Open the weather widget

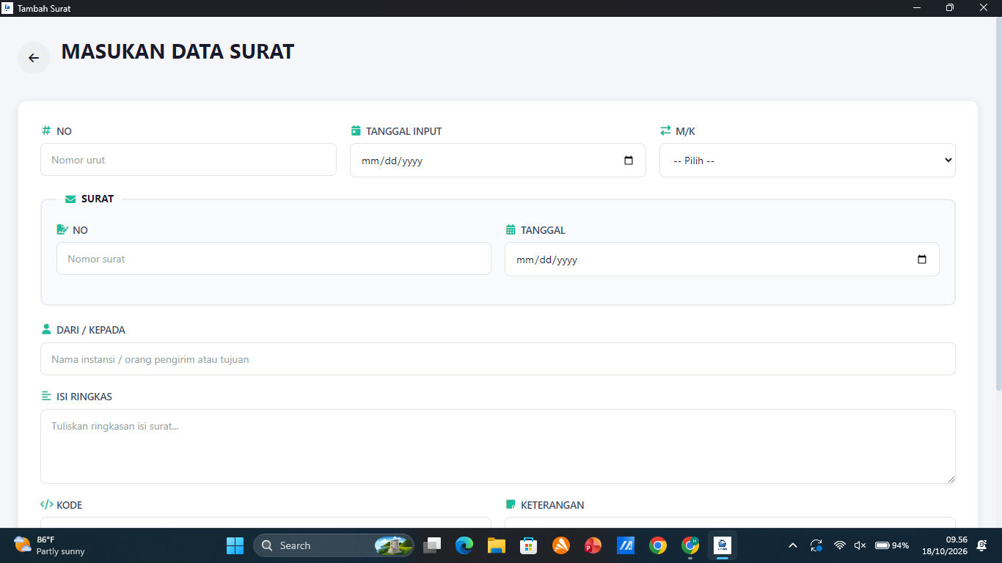[50, 545]
